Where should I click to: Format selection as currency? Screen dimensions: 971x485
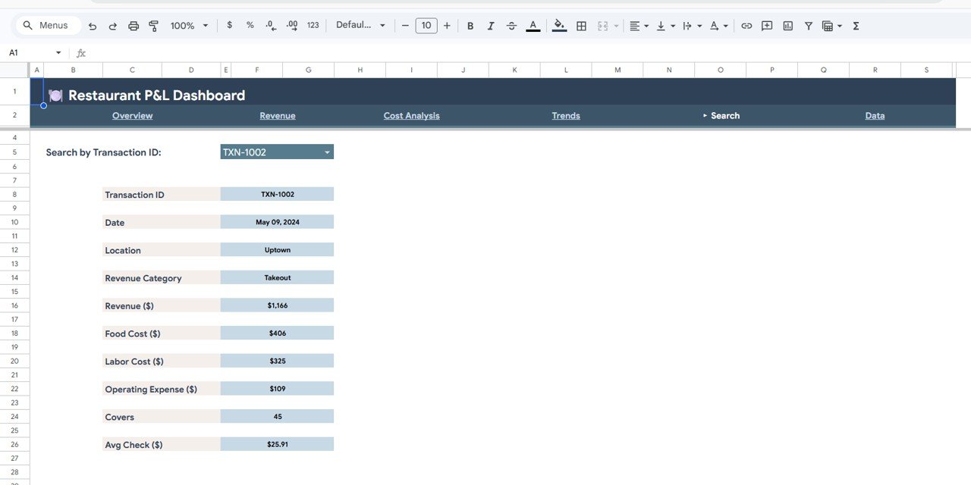[x=229, y=25]
